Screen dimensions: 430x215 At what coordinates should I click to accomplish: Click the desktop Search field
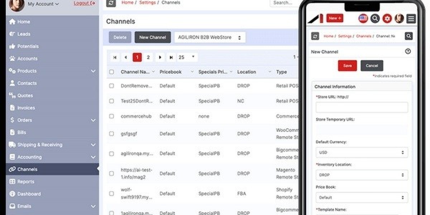pos(285,3)
